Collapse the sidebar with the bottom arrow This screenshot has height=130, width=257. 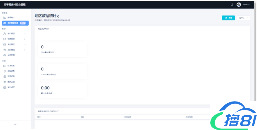(x=15, y=125)
